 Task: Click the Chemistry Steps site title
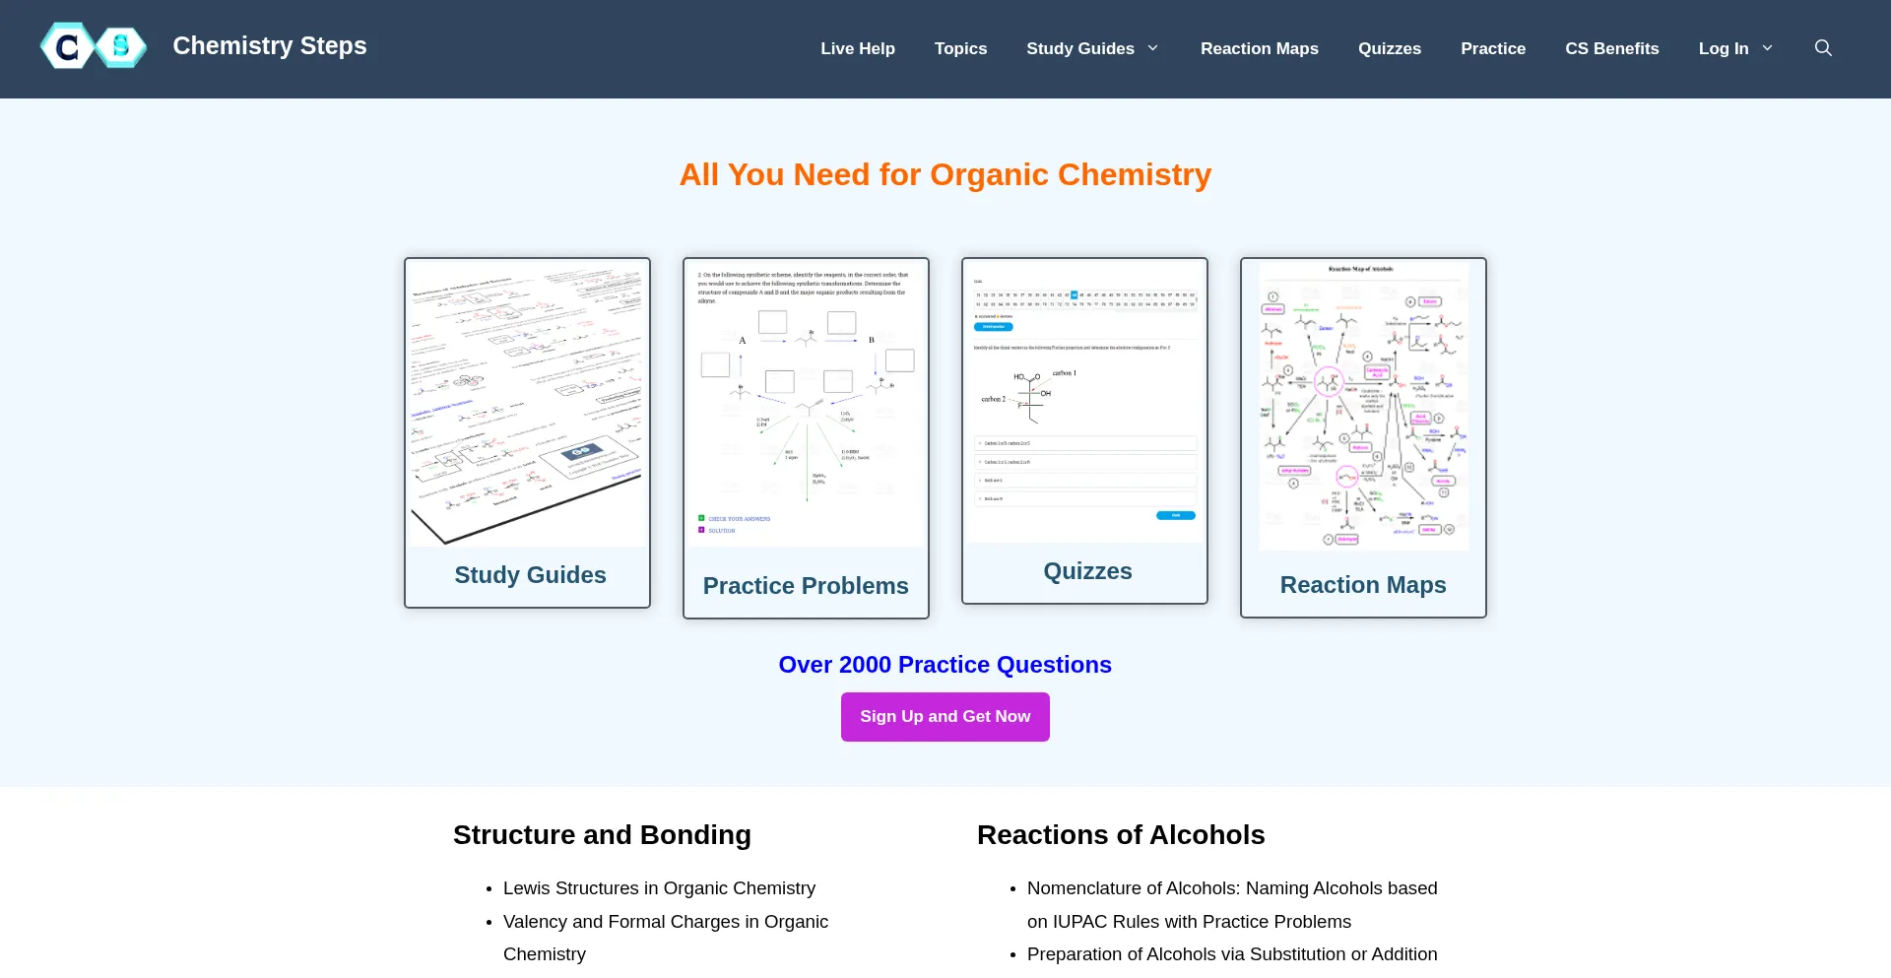click(269, 46)
